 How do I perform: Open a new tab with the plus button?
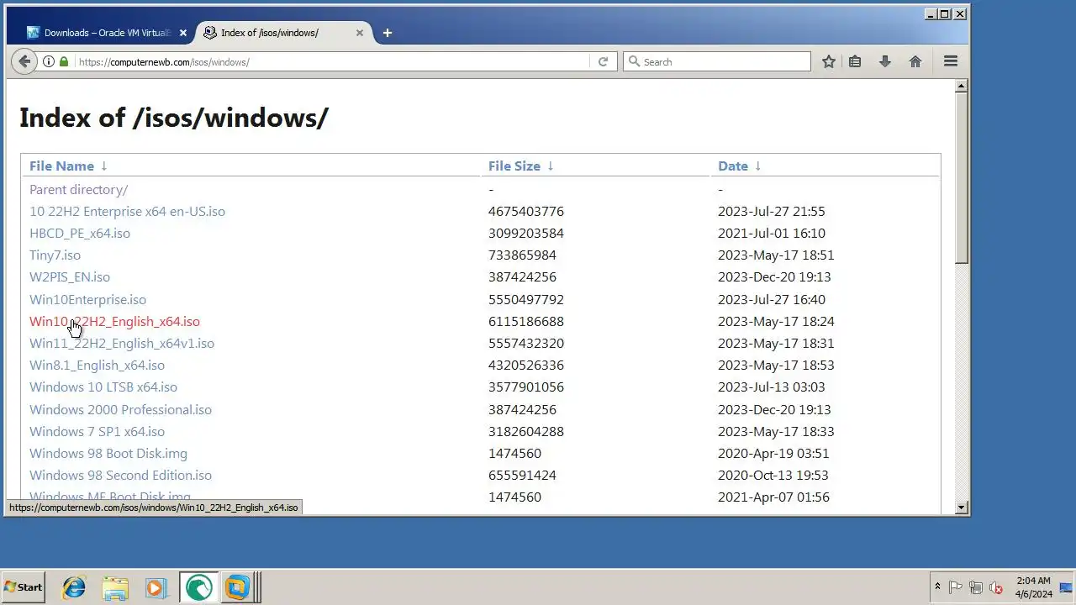(387, 33)
